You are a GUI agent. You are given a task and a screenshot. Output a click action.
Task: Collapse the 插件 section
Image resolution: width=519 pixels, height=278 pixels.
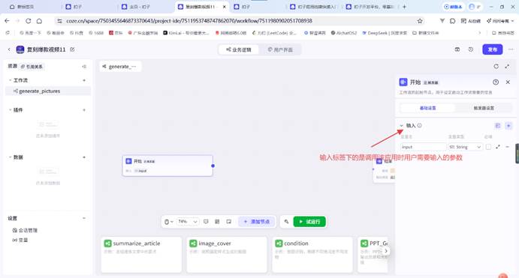tap(11, 110)
